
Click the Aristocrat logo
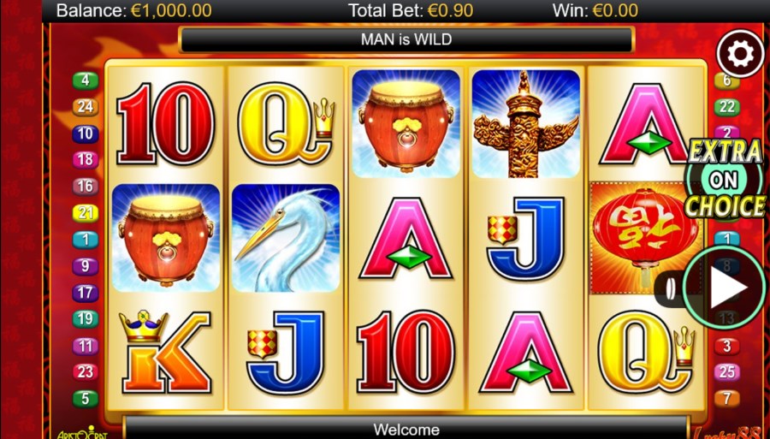[83, 433]
